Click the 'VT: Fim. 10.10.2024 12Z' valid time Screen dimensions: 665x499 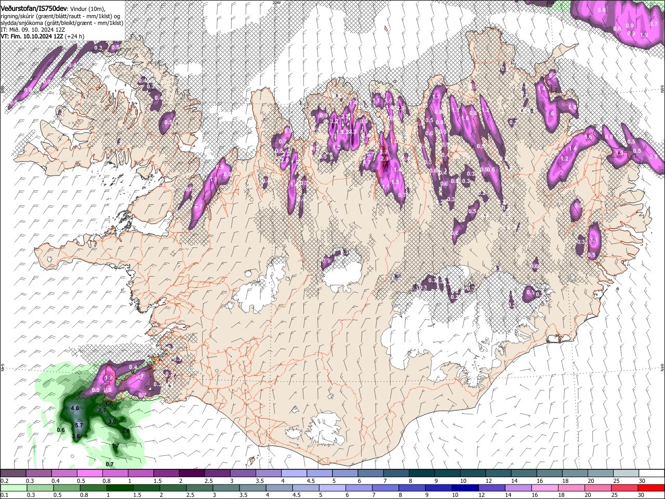(x=32, y=36)
